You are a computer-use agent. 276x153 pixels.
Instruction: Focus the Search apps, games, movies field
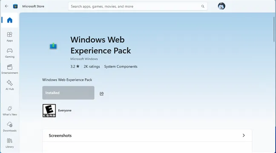138,6
